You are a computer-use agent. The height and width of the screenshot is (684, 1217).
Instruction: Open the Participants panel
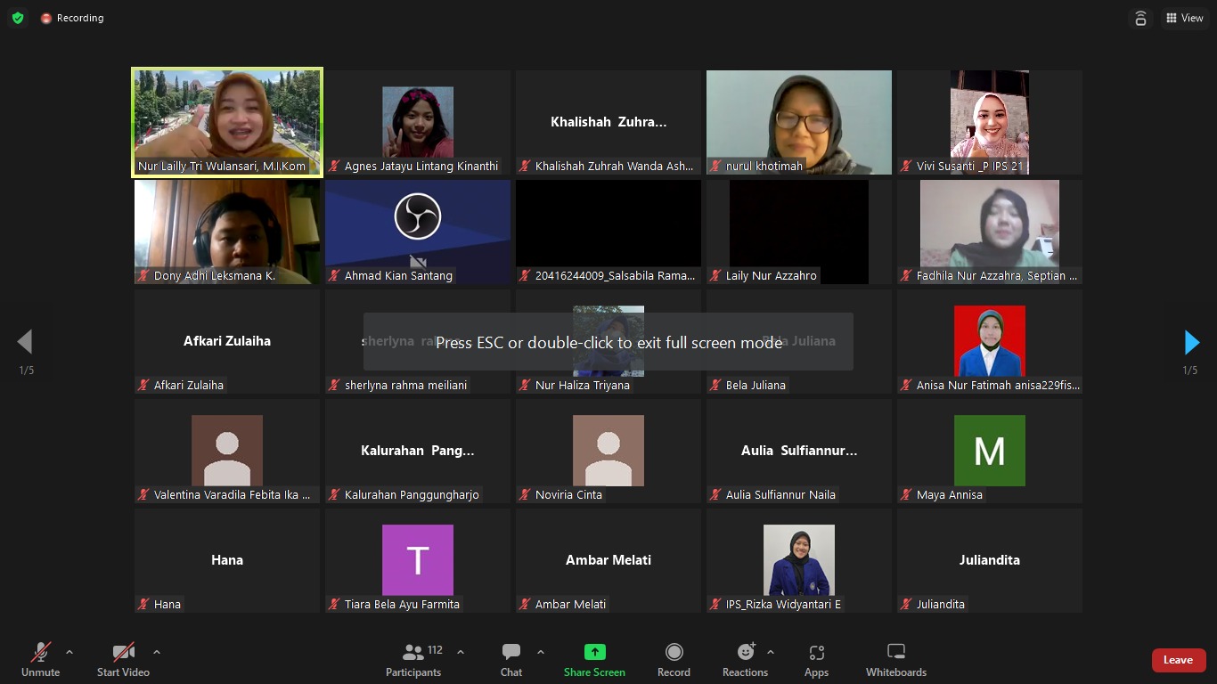point(413,660)
